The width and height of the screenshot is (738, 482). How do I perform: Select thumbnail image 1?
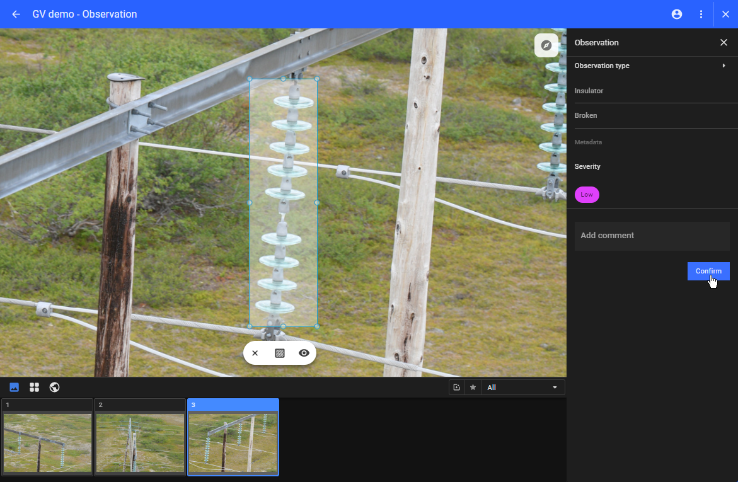47,441
